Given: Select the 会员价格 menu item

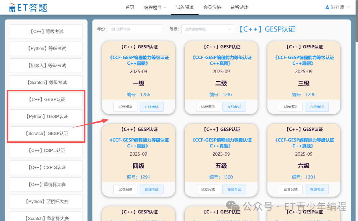Looking at the screenshot, I should 212,7.
